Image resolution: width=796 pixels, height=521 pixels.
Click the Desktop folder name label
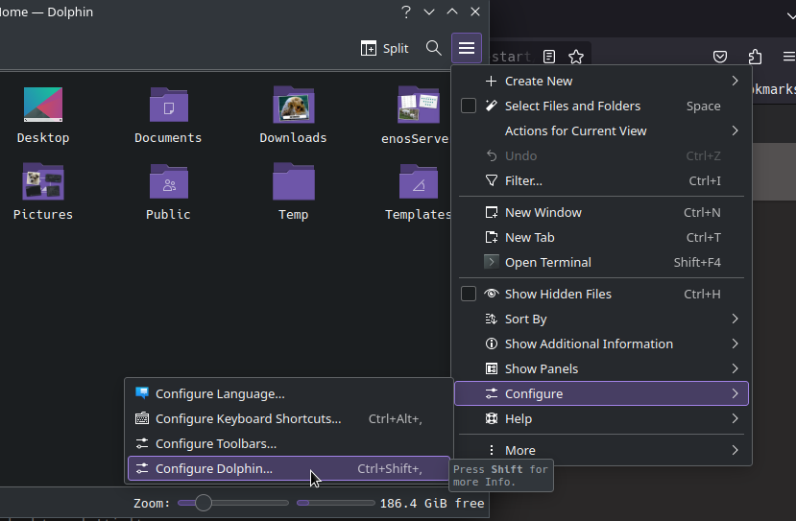point(43,137)
